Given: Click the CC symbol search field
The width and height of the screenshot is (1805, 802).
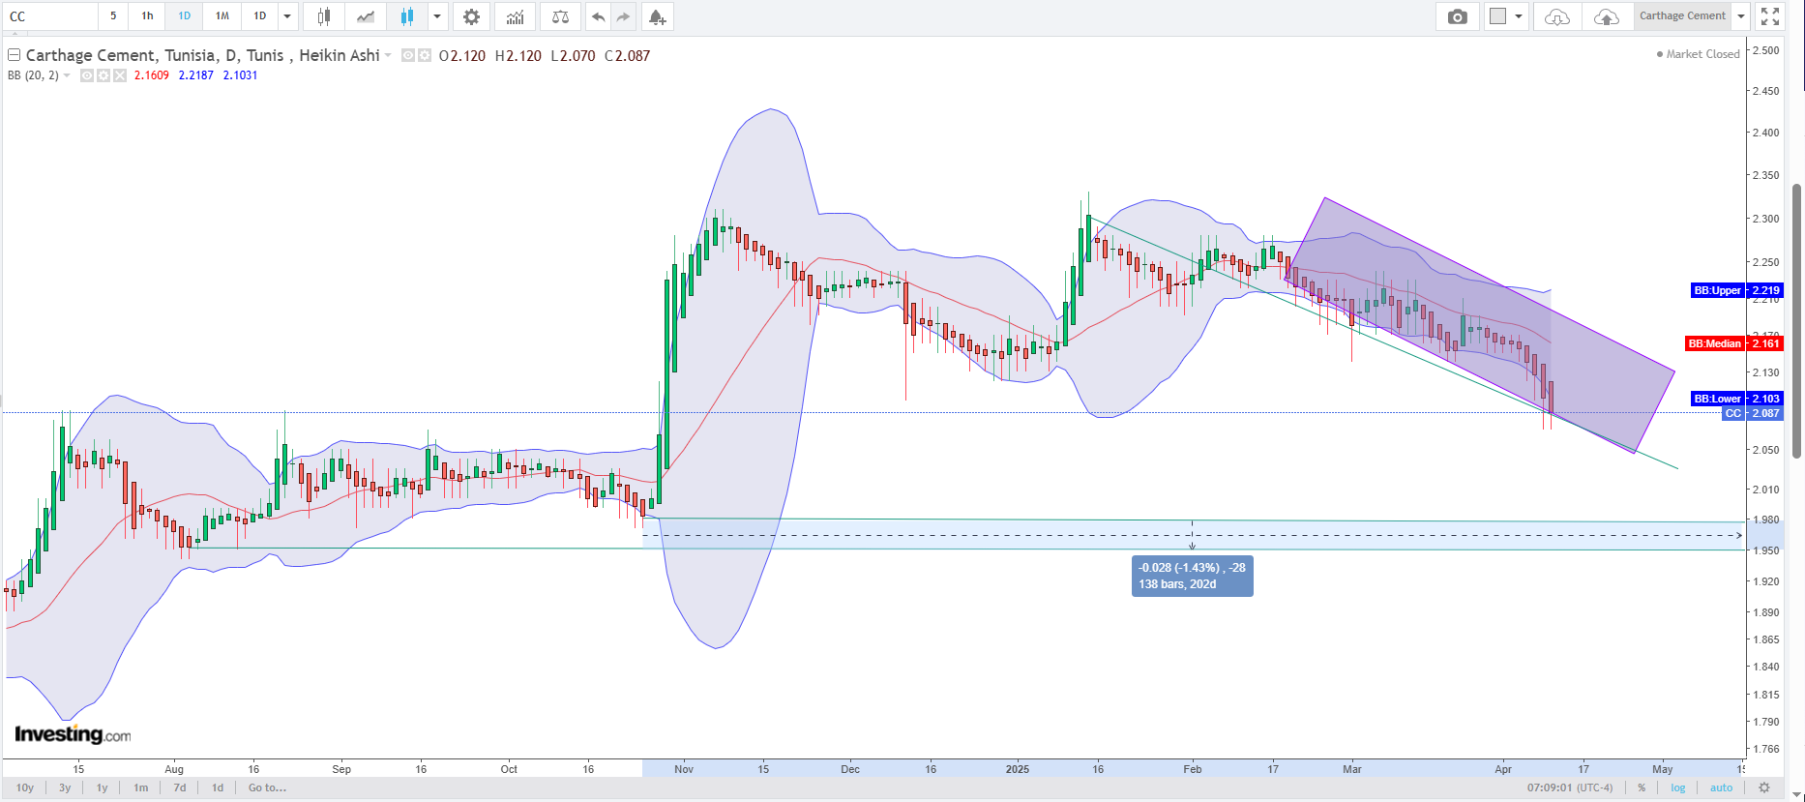Looking at the screenshot, I should 50,16.
